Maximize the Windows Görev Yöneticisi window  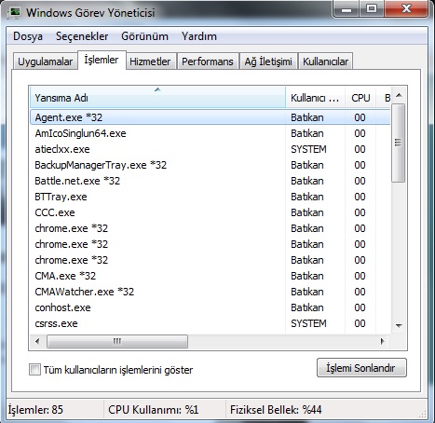coord(372,8)
